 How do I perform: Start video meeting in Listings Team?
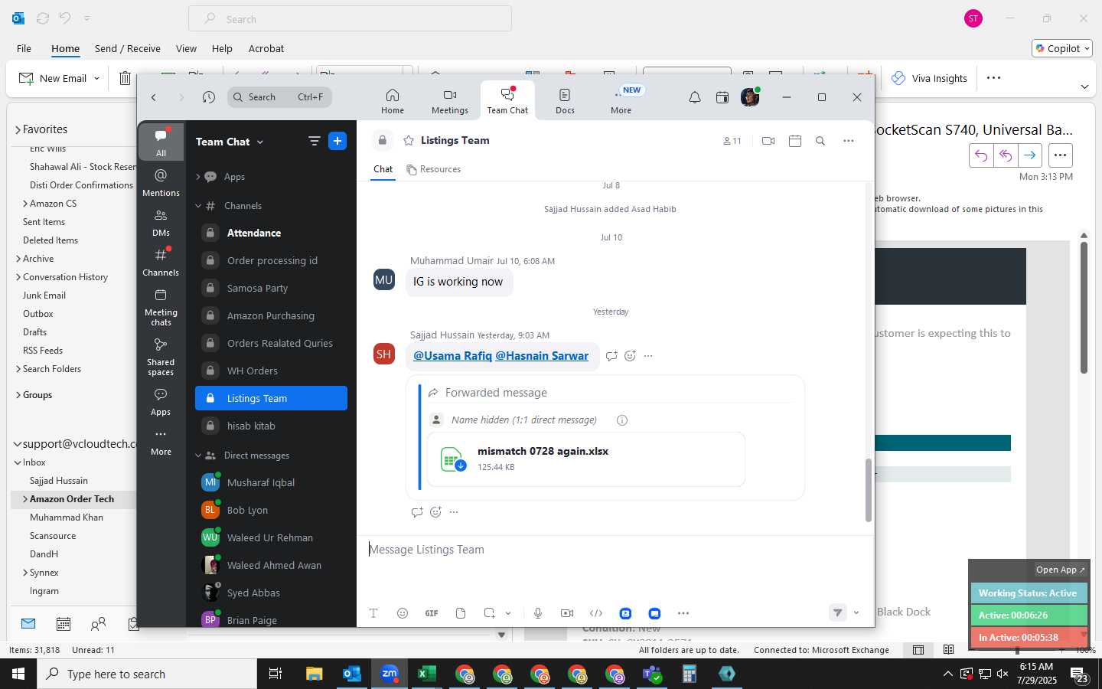[768, 141]
